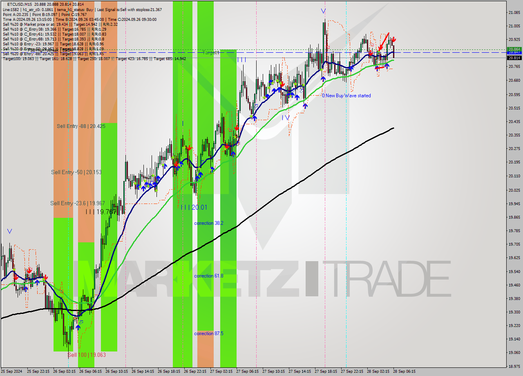Click the '27 Sep 10:15' time label
The image size is (523, 376).
pos(273,372)
